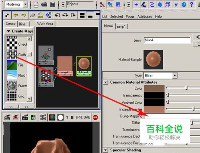Screen dimensions: 200x153
Task: Toggle the dynamics selection mask icon
Action: [176, 5]
